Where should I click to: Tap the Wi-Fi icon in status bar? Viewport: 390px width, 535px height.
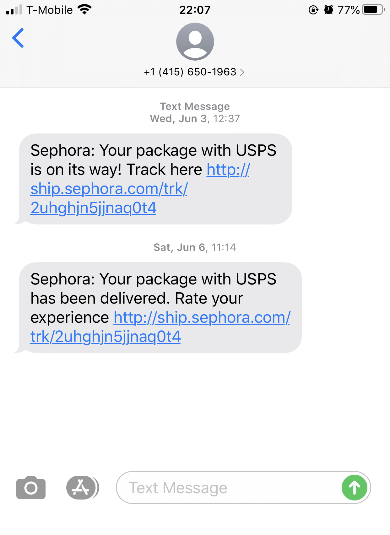click(84, 10)
